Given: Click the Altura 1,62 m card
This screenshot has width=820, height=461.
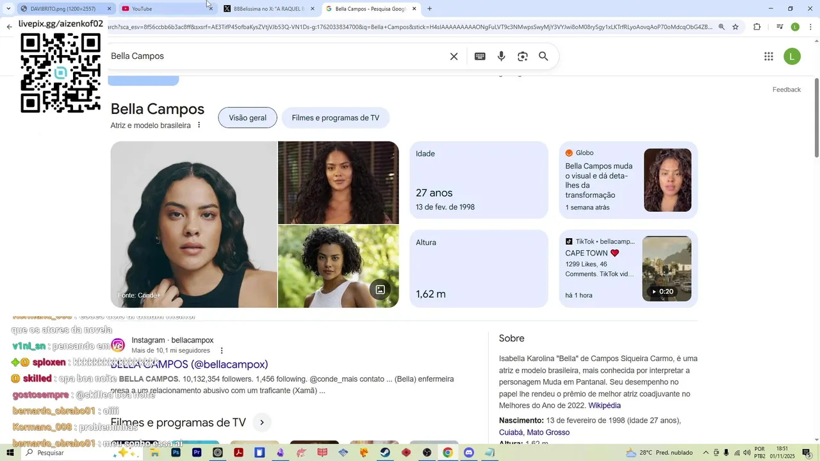Looking at the screenshot, I should click(x=479, y=269).
